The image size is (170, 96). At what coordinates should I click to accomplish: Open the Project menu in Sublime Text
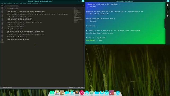click(x=29, y=3)
